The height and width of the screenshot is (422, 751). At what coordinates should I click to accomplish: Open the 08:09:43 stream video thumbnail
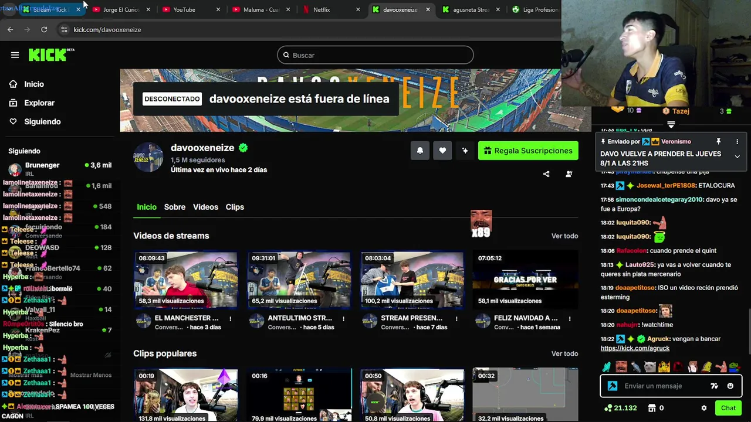tap(185, 280)
